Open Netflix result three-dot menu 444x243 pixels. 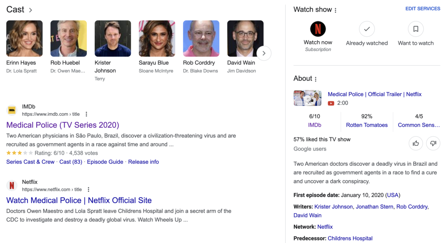88,190
